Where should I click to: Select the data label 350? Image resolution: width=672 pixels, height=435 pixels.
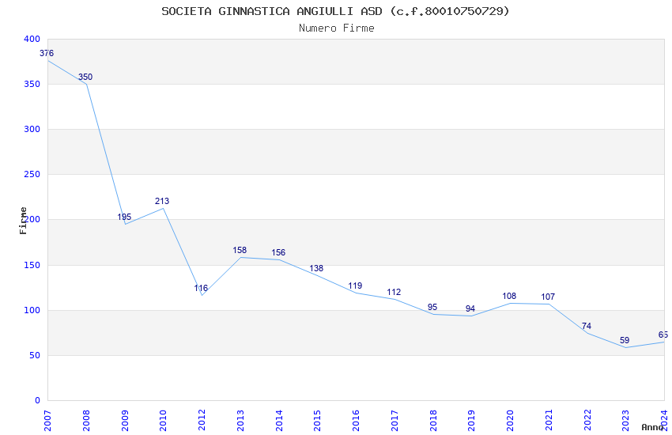click(85, 77)
